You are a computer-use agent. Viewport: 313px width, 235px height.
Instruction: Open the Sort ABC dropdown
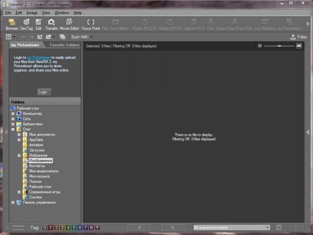tap(82, 37)
